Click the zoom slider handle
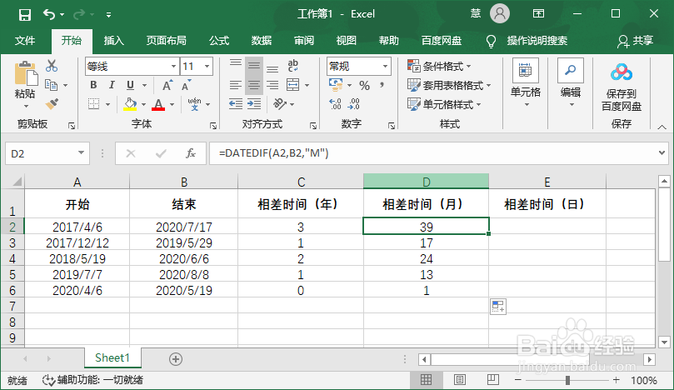This screenshot has height=390, width=674. pyautogui.click(x=567, y=380)
